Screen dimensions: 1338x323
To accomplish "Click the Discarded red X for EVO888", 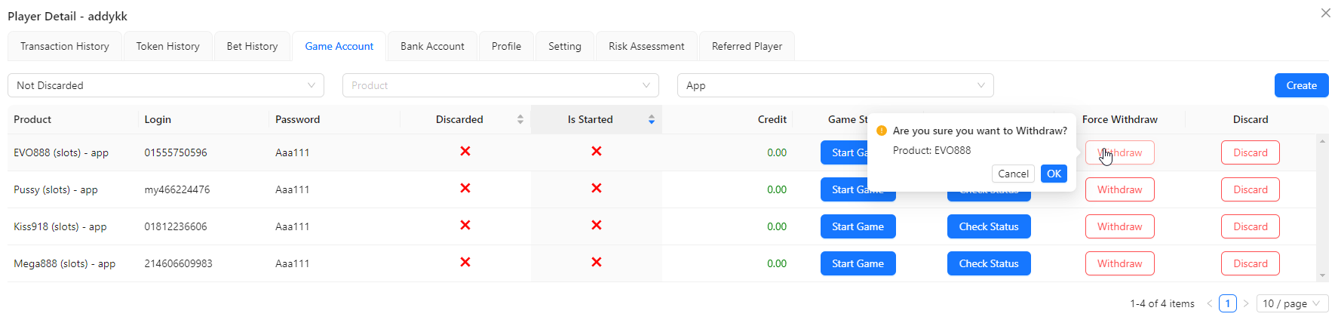I will tap(465, 152).
